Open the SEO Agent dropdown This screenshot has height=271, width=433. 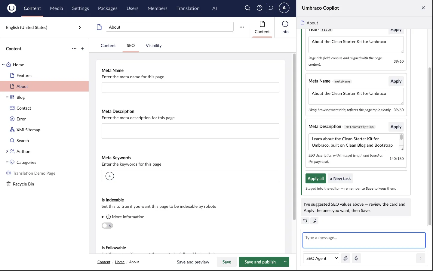coord(321,258)
